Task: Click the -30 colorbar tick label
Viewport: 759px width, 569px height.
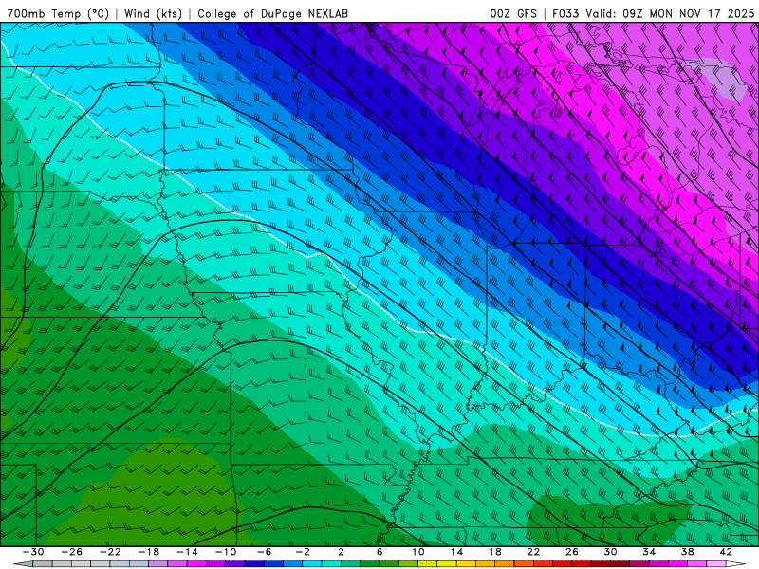Action: tap(33, 552)
